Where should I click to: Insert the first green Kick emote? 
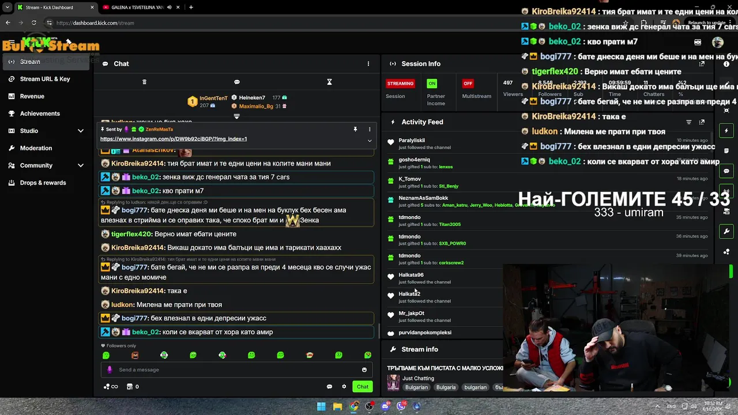click(x=106, y=356)
